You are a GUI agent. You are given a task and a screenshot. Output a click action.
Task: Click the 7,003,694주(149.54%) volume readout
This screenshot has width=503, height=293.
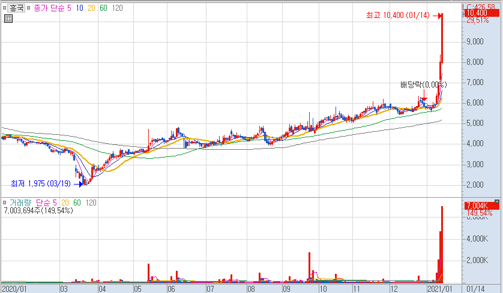tap(38, 210)
